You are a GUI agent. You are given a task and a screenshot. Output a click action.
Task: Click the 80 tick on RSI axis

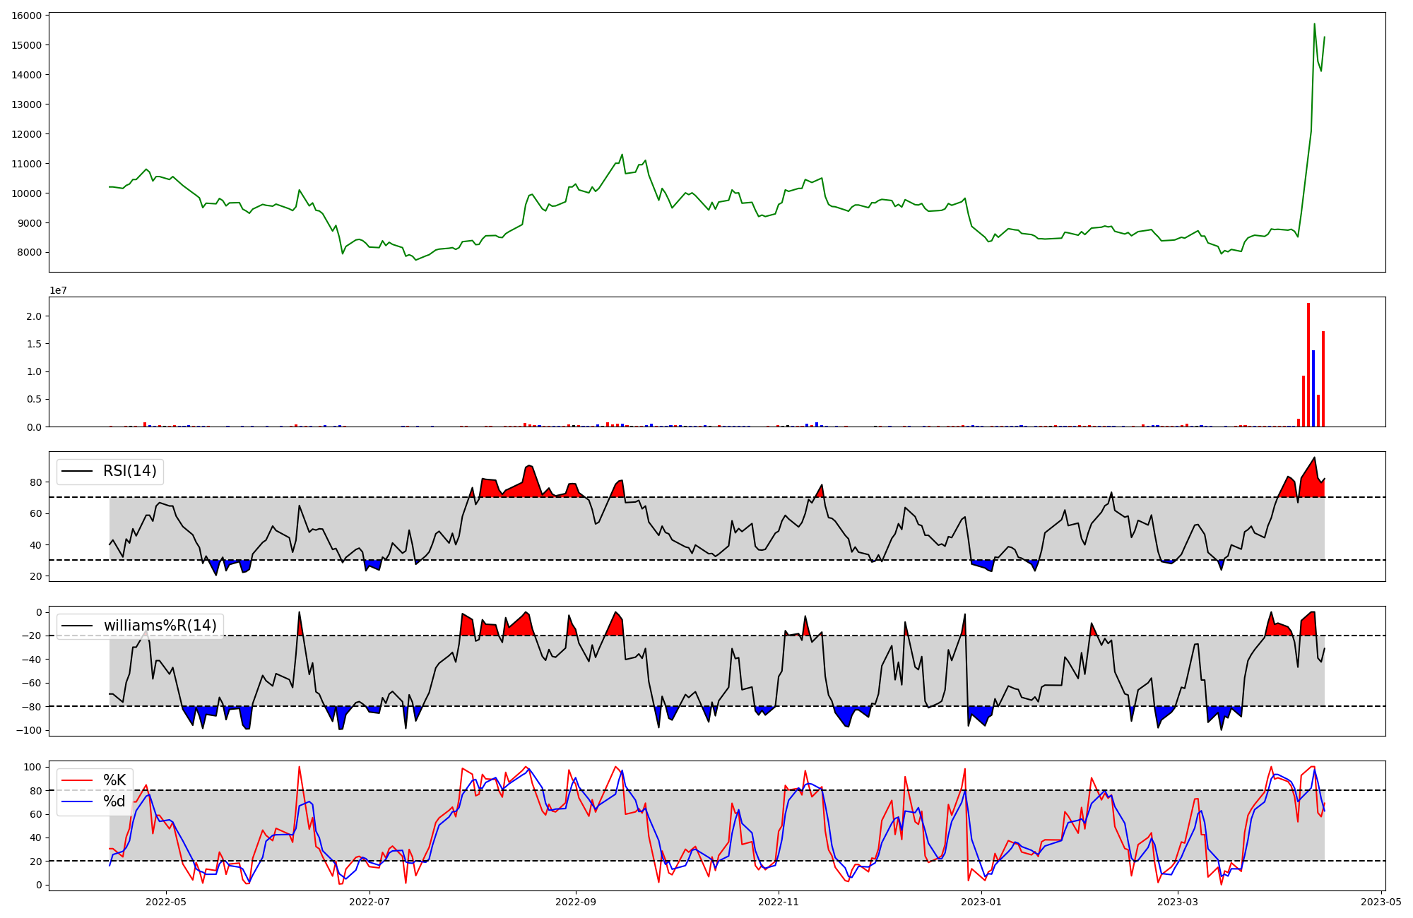pyautogui.click(x=36, y=482)
